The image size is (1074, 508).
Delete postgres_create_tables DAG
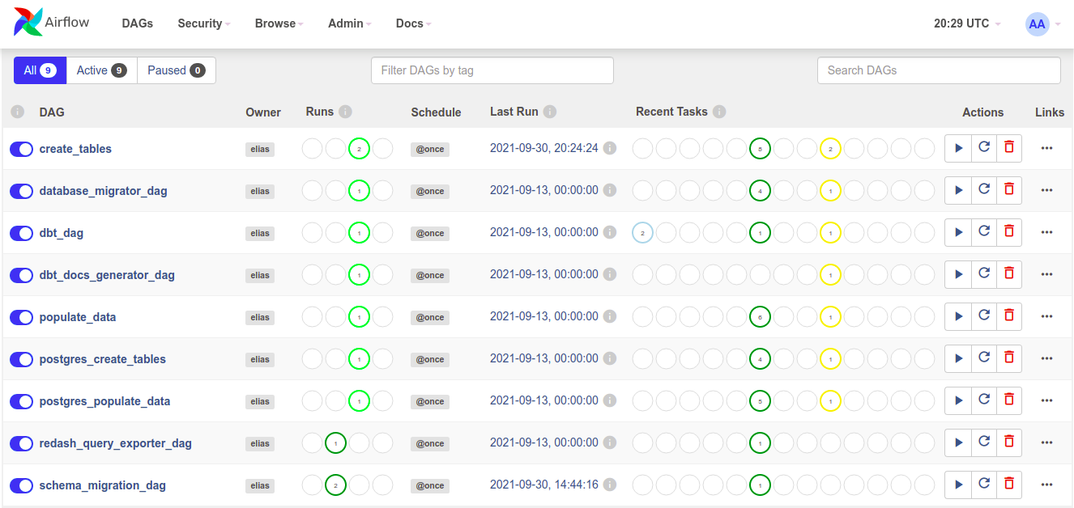pyautogui.click(x=1009, y=358)
